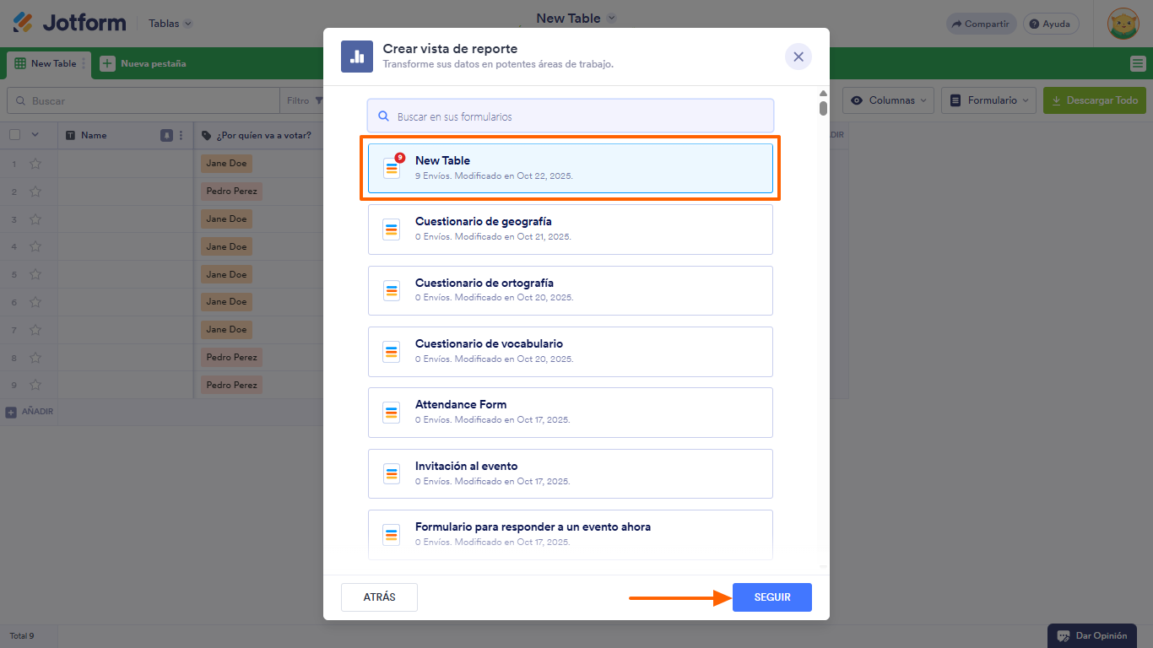
Task: Open the Columnas dropdown
Action: point(888,100)
